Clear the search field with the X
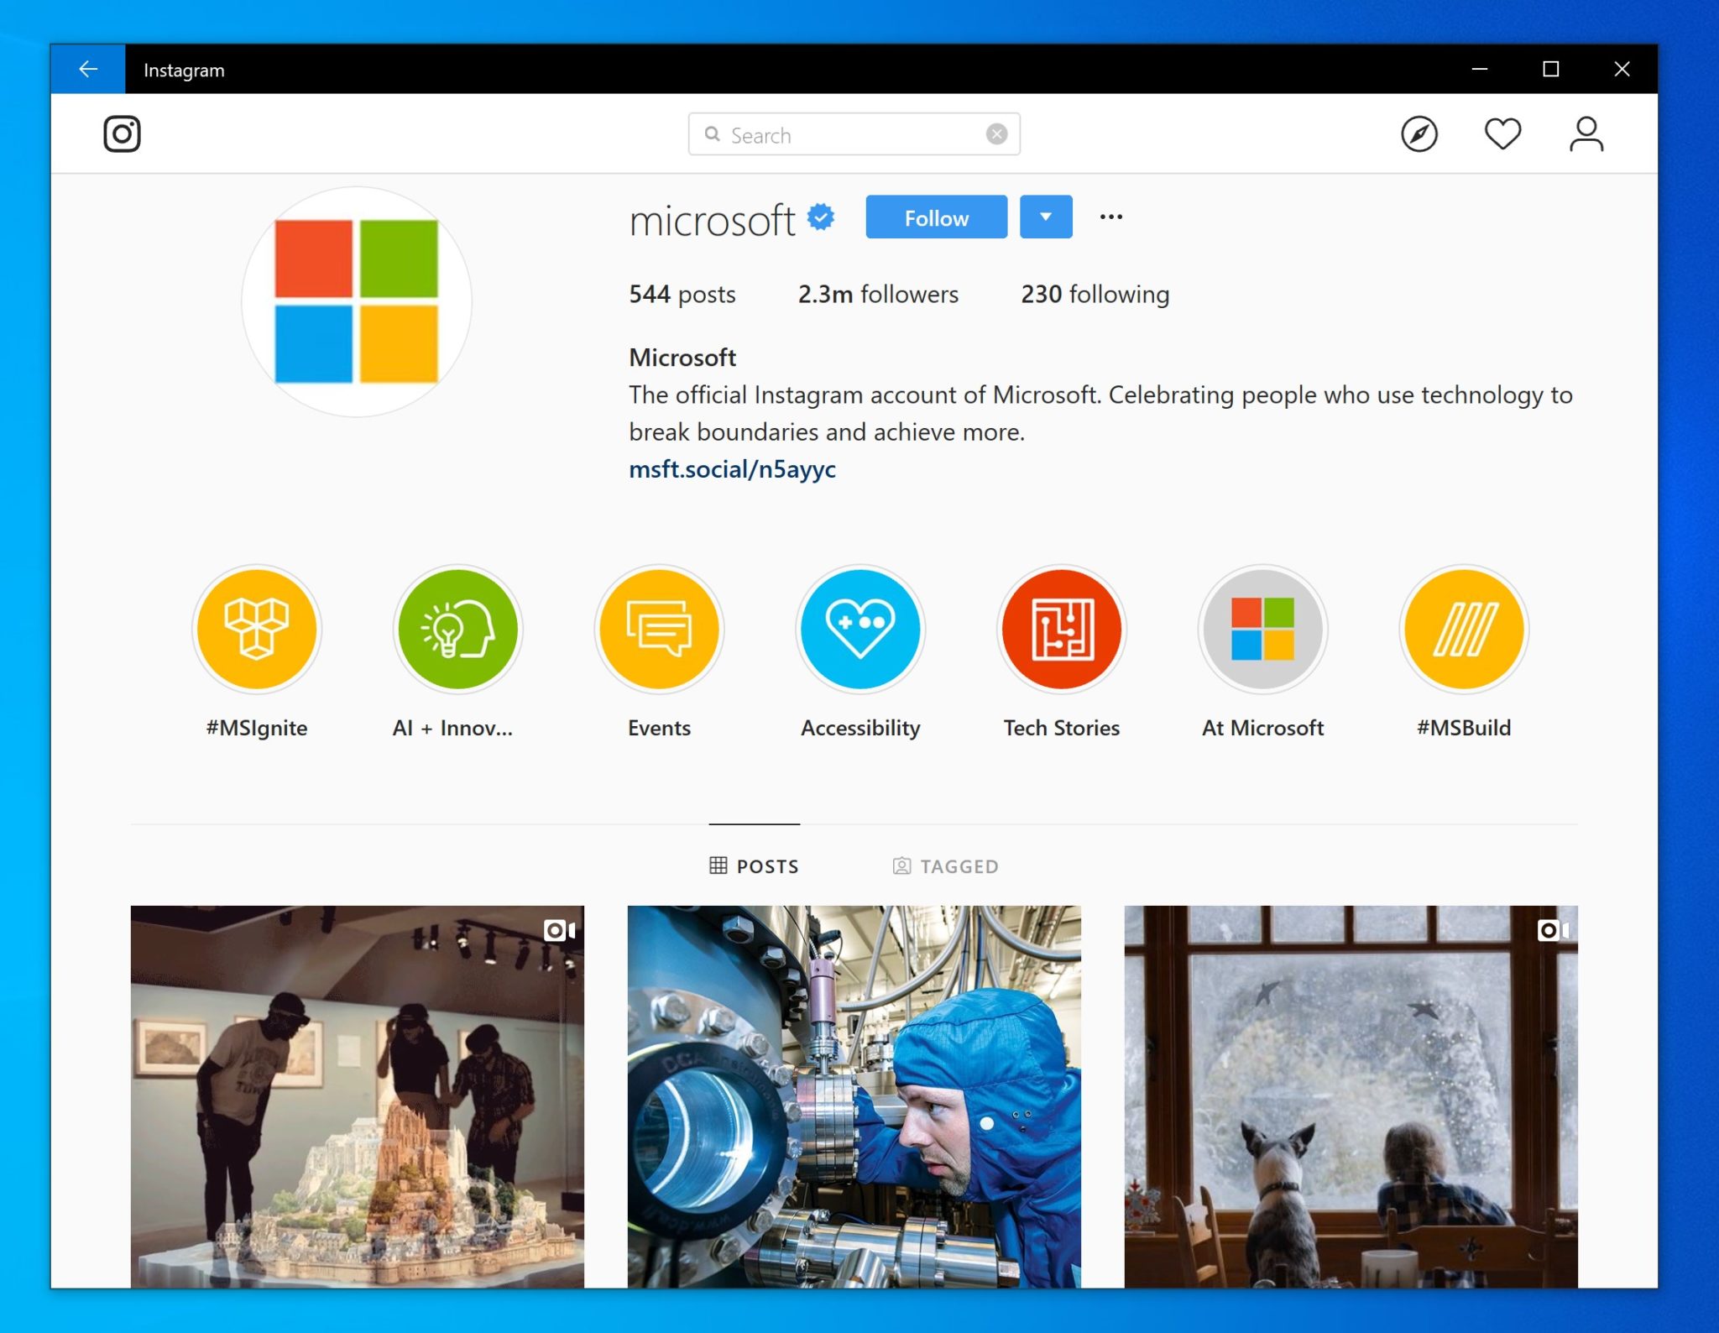 [996, 134]
